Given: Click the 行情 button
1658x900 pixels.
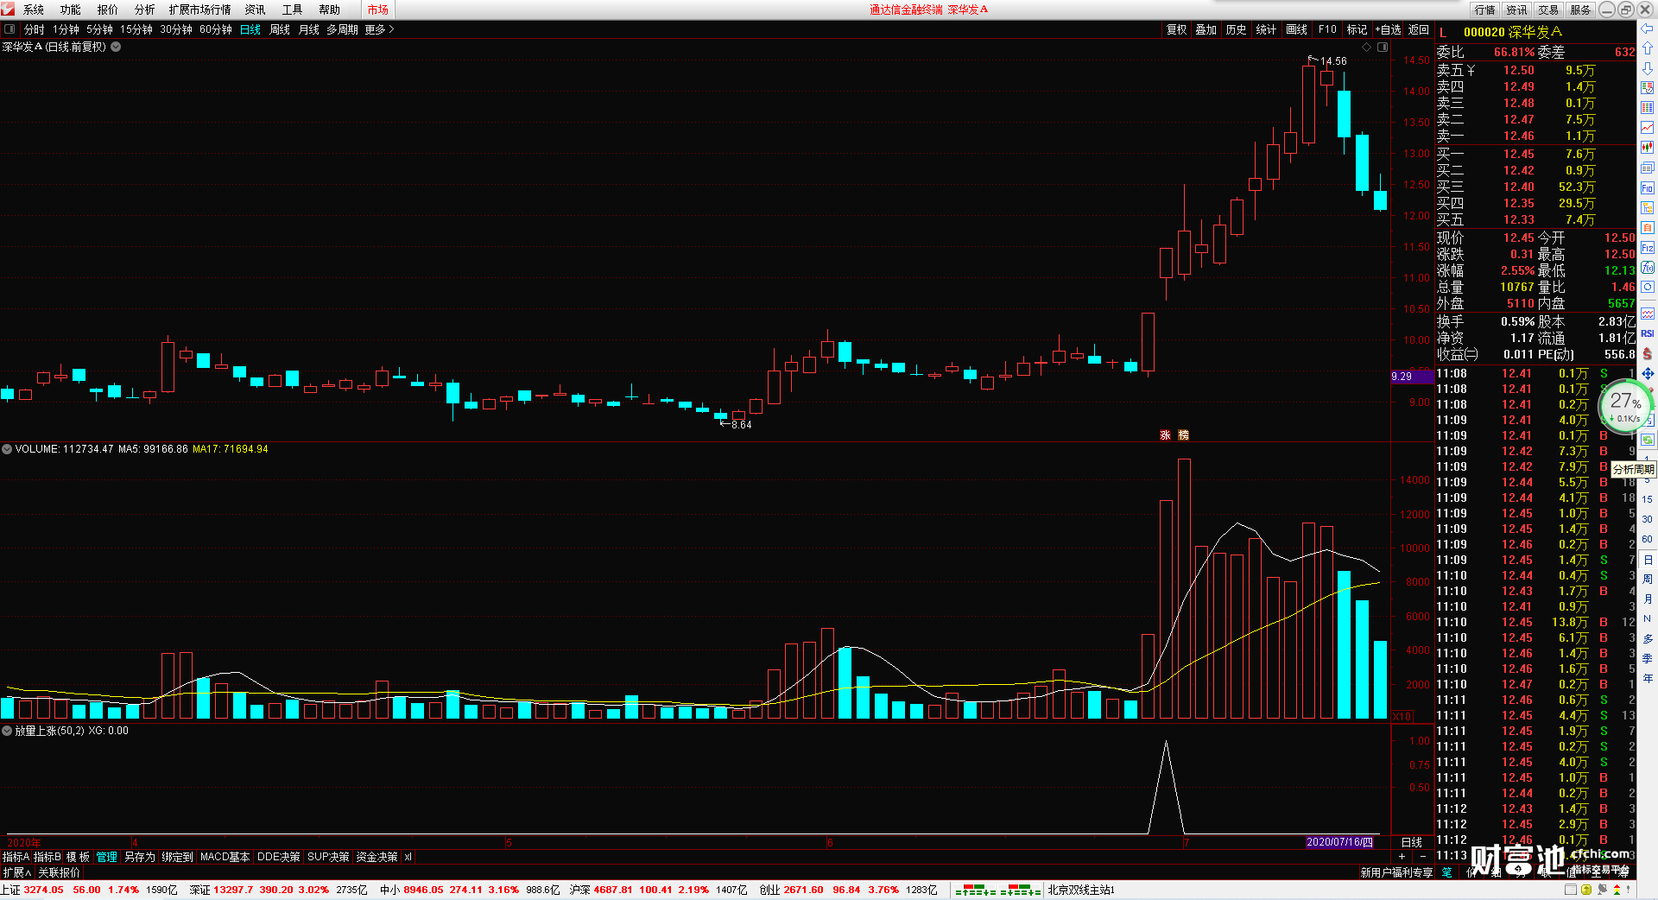Looking at the screenshot, I should (1485, 10).
